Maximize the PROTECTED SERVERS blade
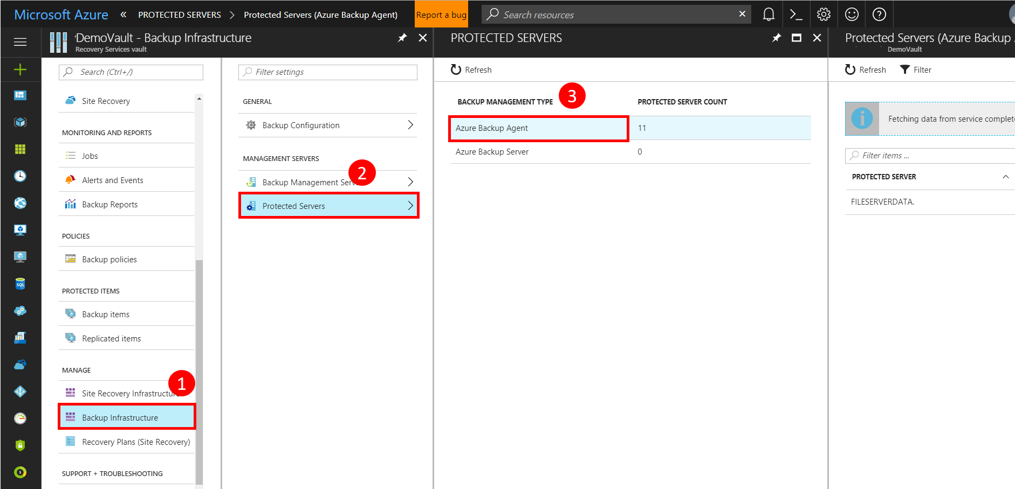 coord(796,38)
